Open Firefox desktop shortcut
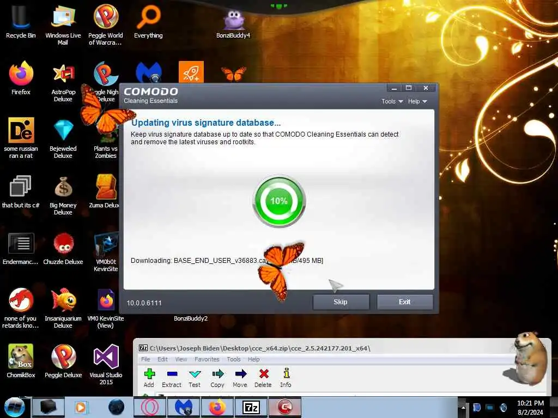This screenshot has height=418, width=558. click(21, 78)
